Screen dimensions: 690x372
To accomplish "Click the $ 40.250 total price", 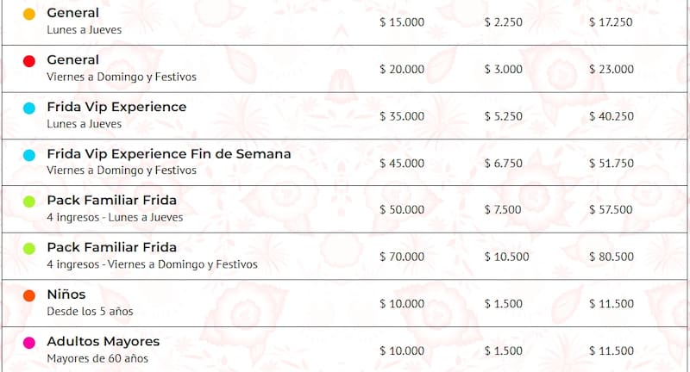I will pos(612,116).
